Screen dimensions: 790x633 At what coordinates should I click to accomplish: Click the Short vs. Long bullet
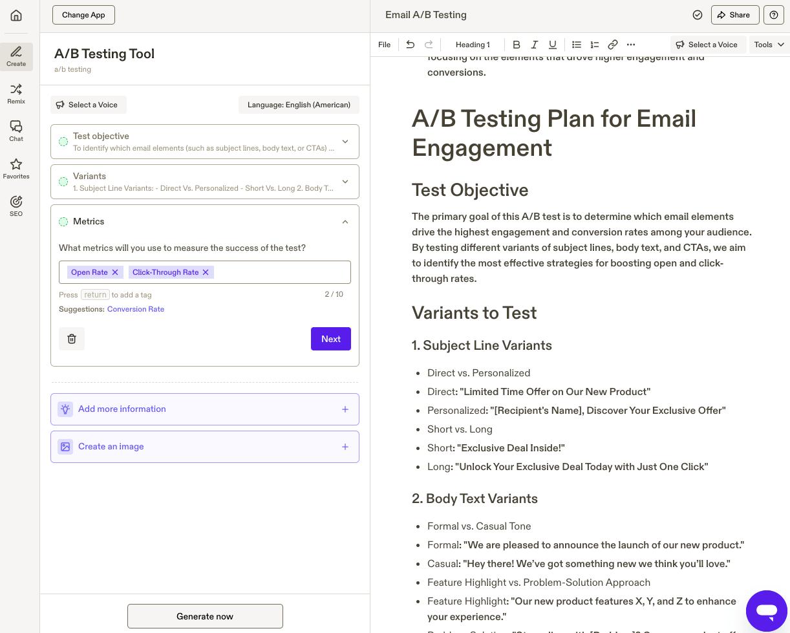(460, 429)
